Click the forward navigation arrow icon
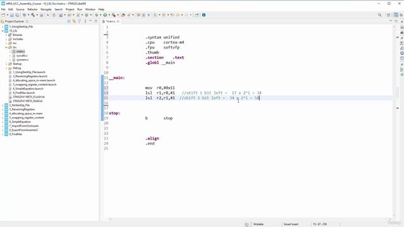Viewport: 404px width, 227px height. tap(187, 15)
